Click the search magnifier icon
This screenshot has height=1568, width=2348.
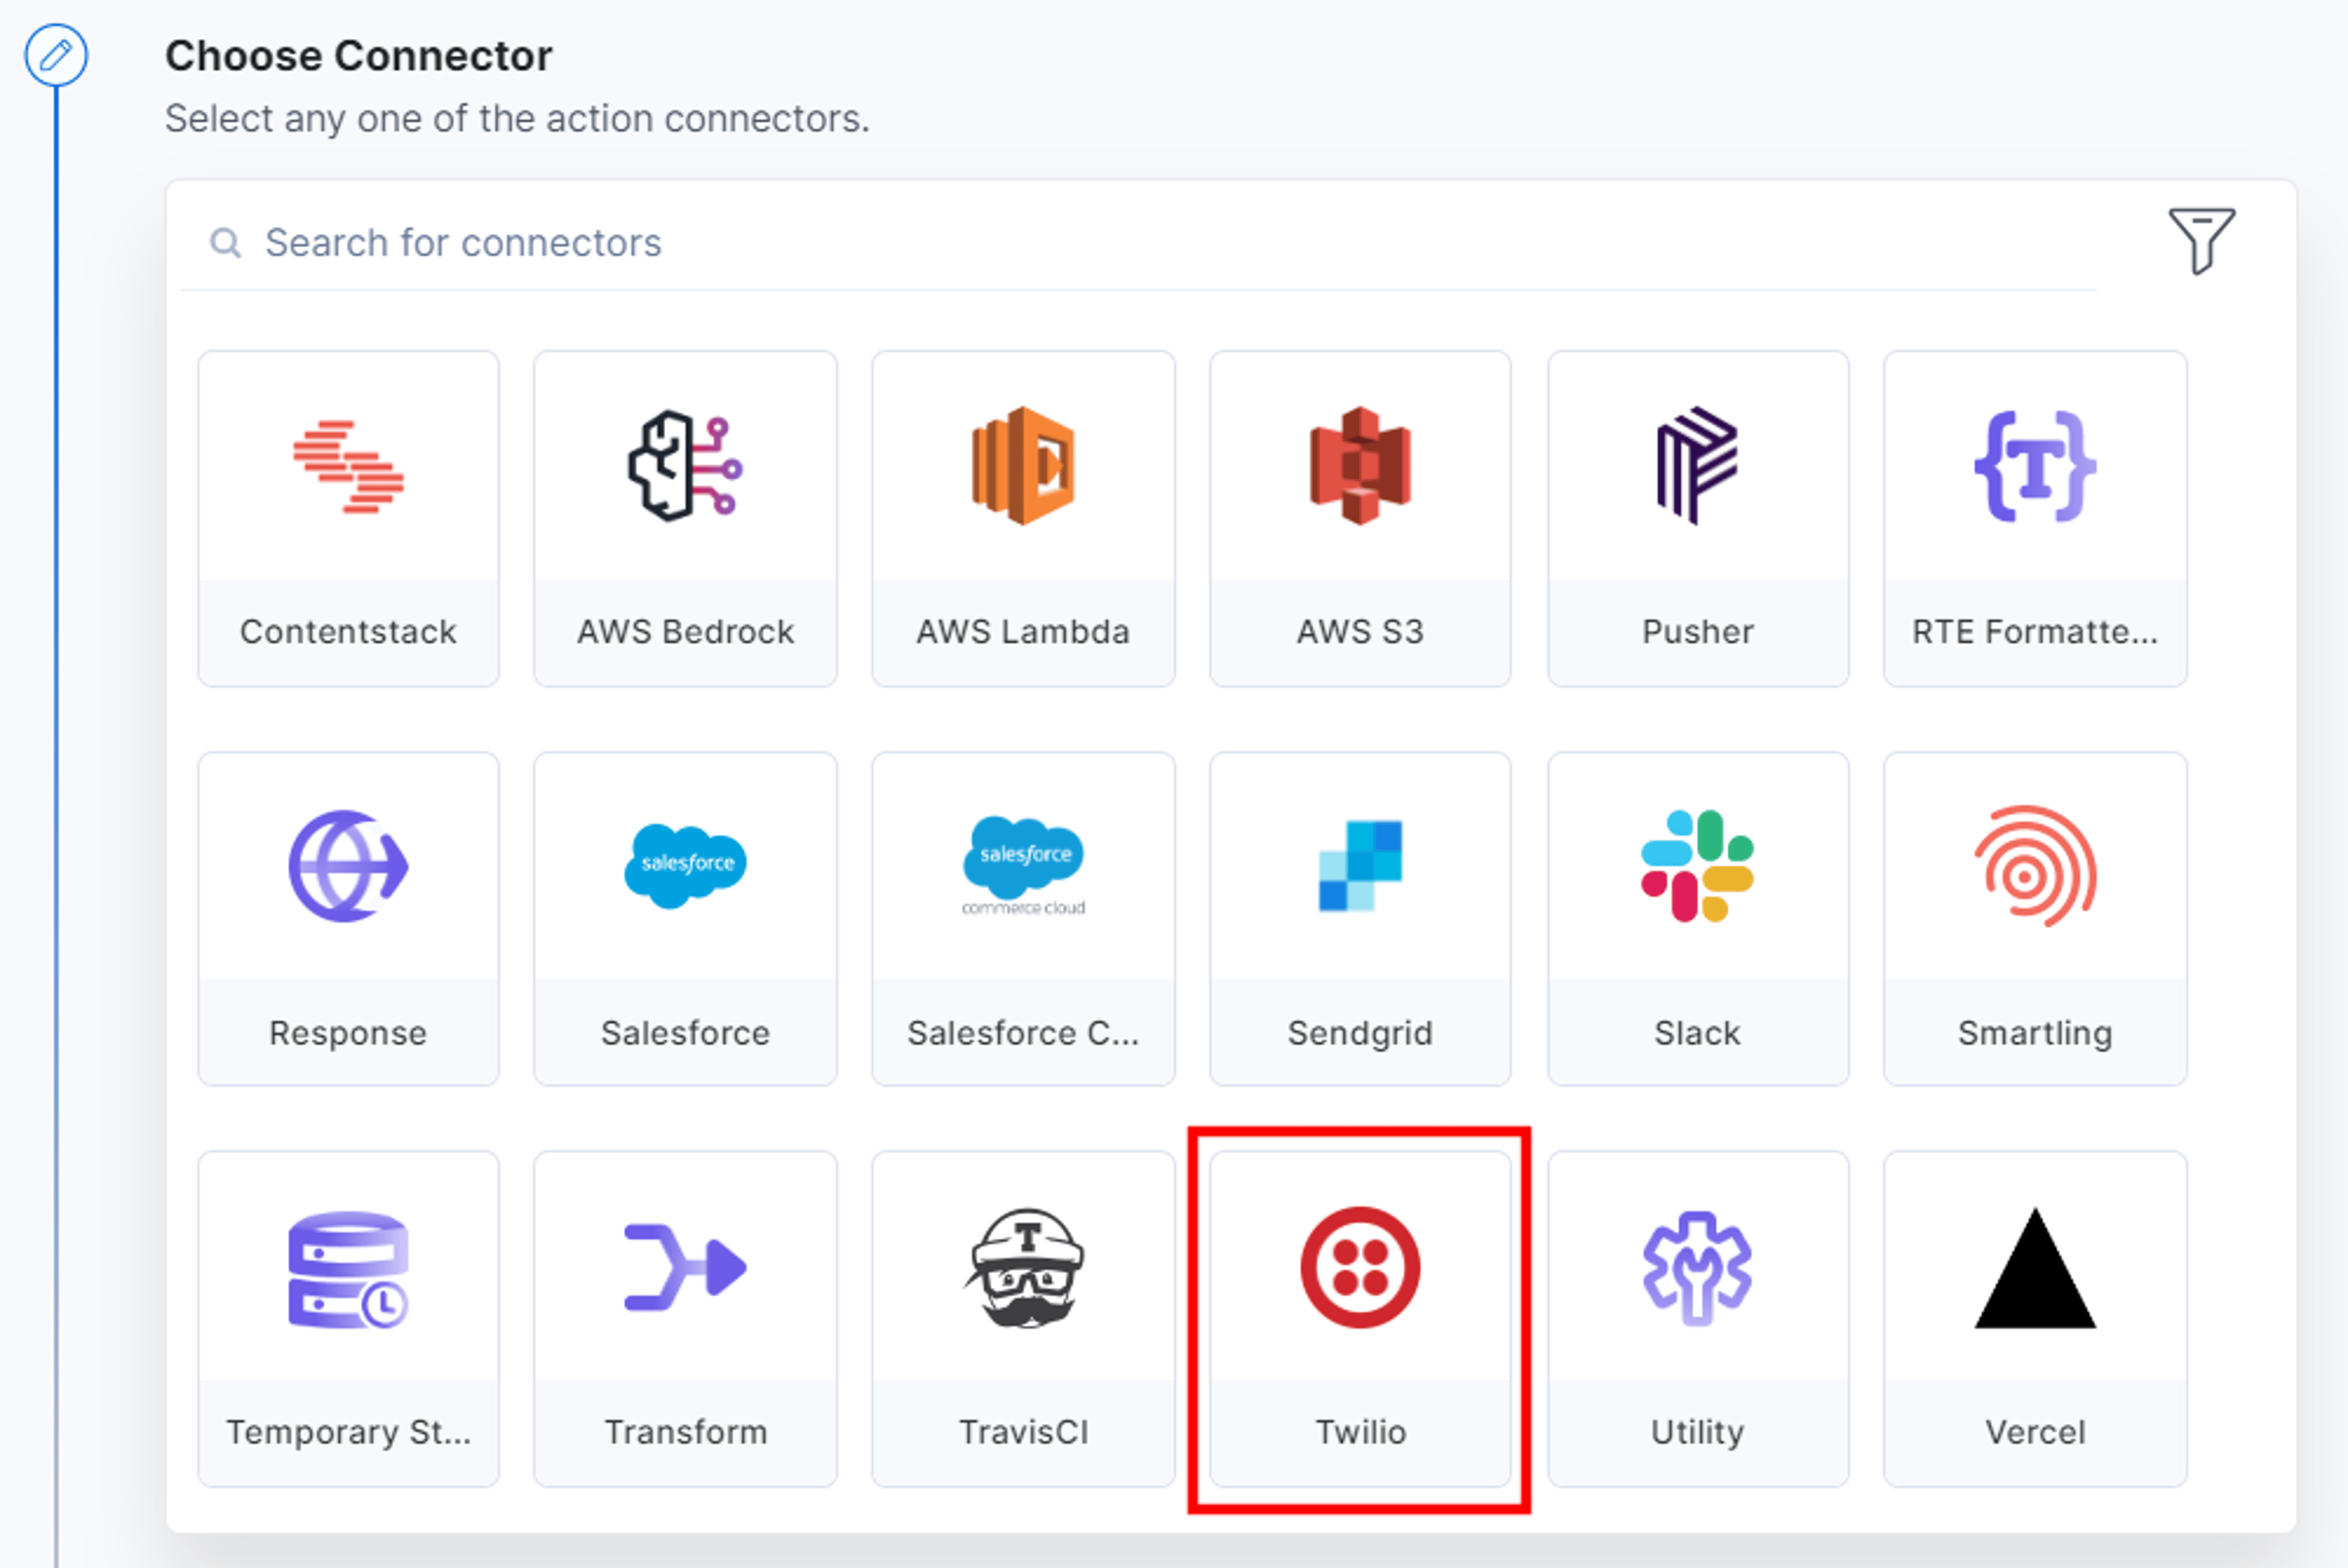click(x=225, y=242)
